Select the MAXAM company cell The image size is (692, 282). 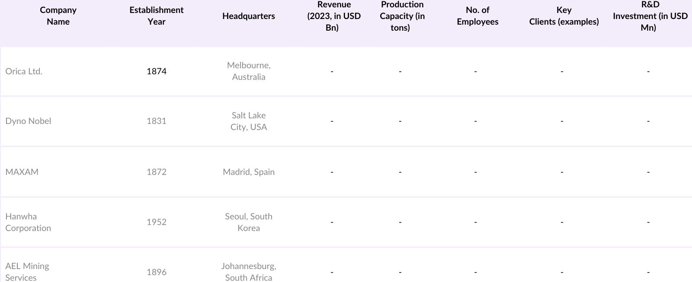coord(22,172)
